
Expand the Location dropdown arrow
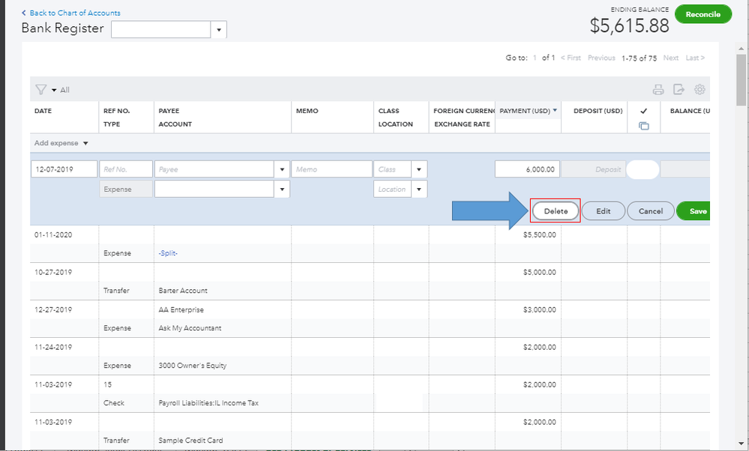tap(419, 190)
